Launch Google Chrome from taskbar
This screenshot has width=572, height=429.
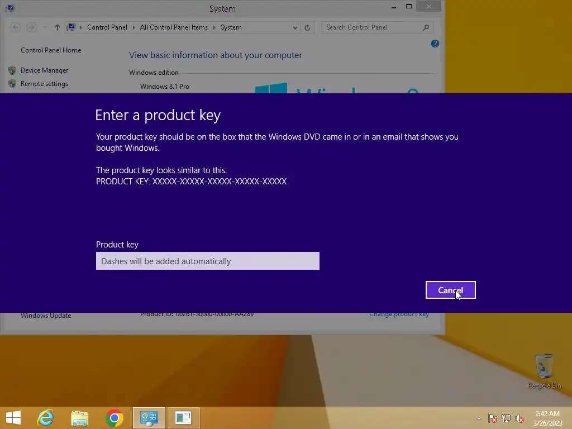pos(115,418)
